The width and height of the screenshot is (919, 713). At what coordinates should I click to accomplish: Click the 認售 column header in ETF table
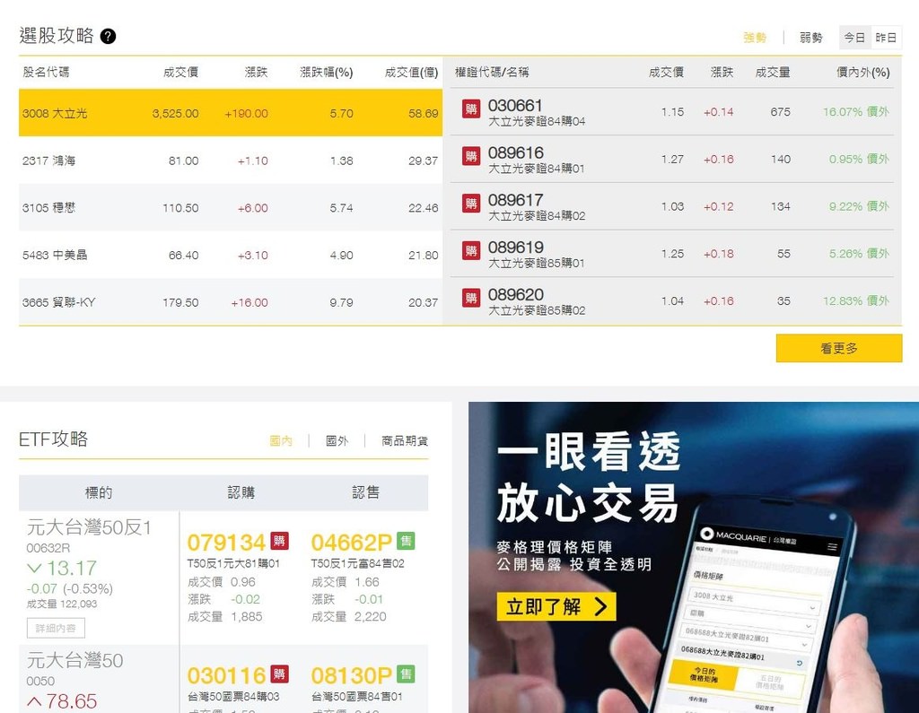[x=366, y=492]
